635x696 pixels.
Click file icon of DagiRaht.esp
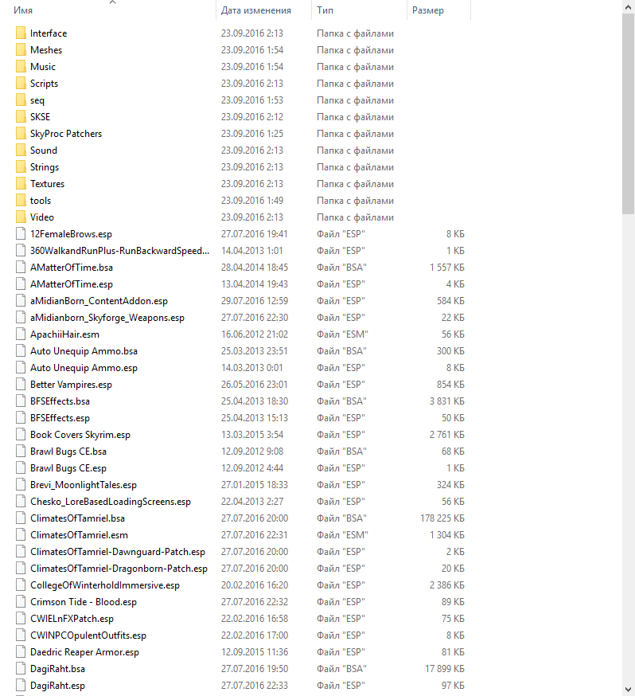(x=21, y=686)
